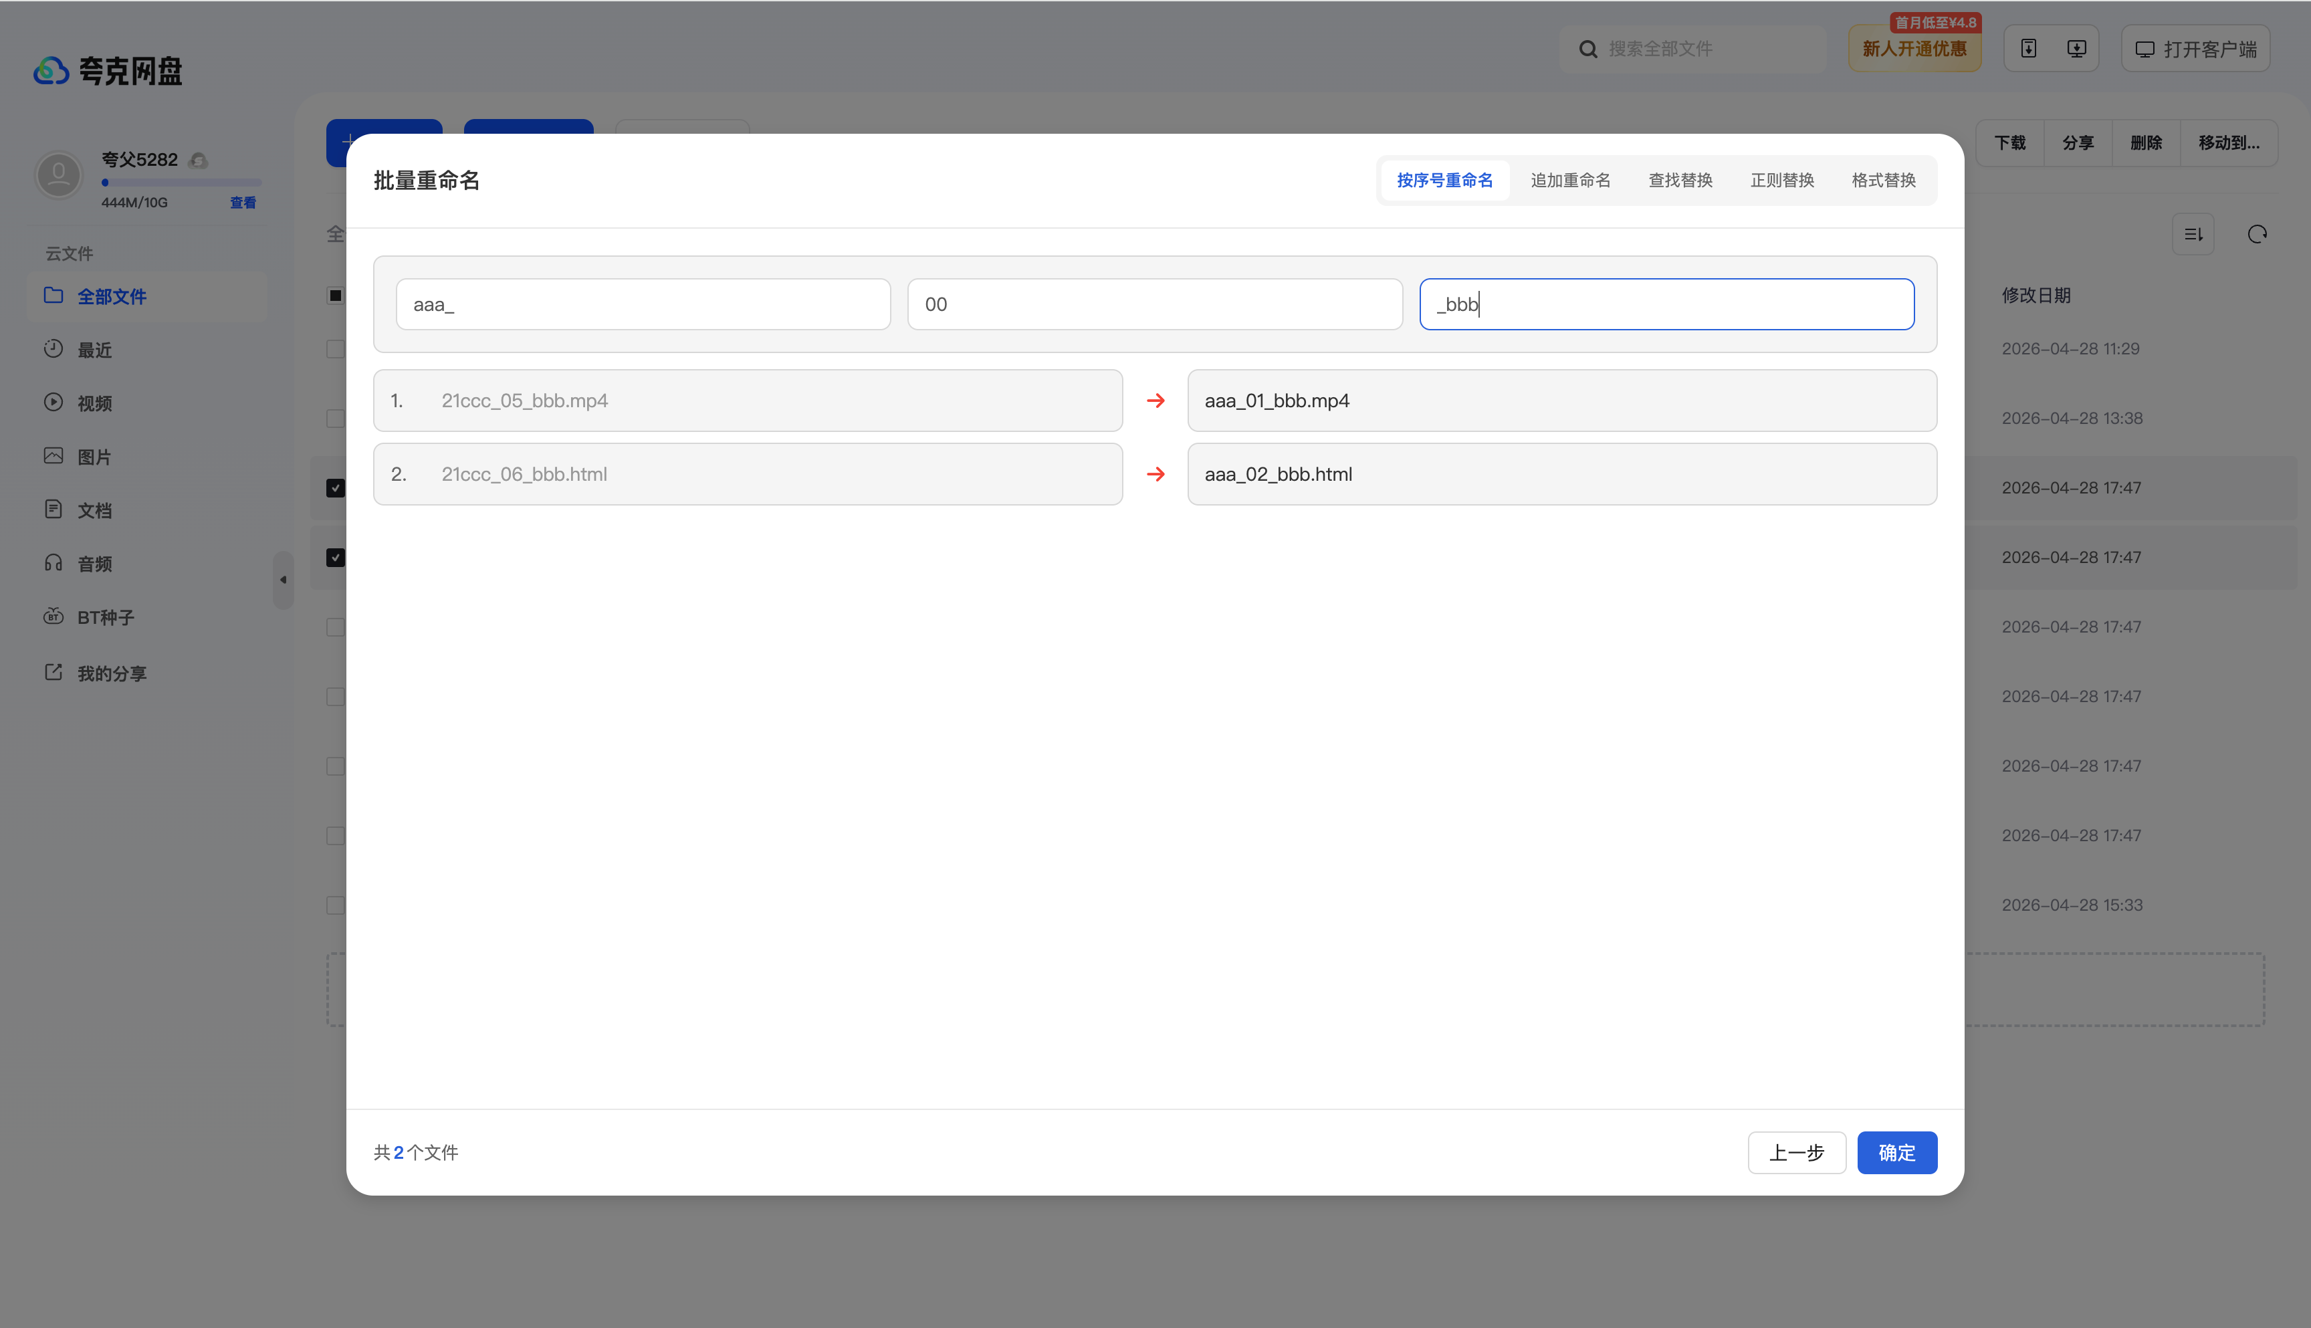Uncheck the second checked file checkbox
The height and width of the screenshot is (1328, 2311).
click(x=336, y=557)
